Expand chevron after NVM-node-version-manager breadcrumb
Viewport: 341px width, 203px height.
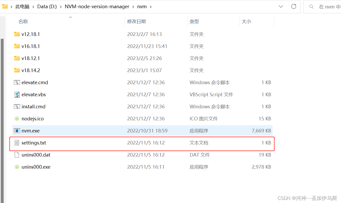tap(133, 7)
